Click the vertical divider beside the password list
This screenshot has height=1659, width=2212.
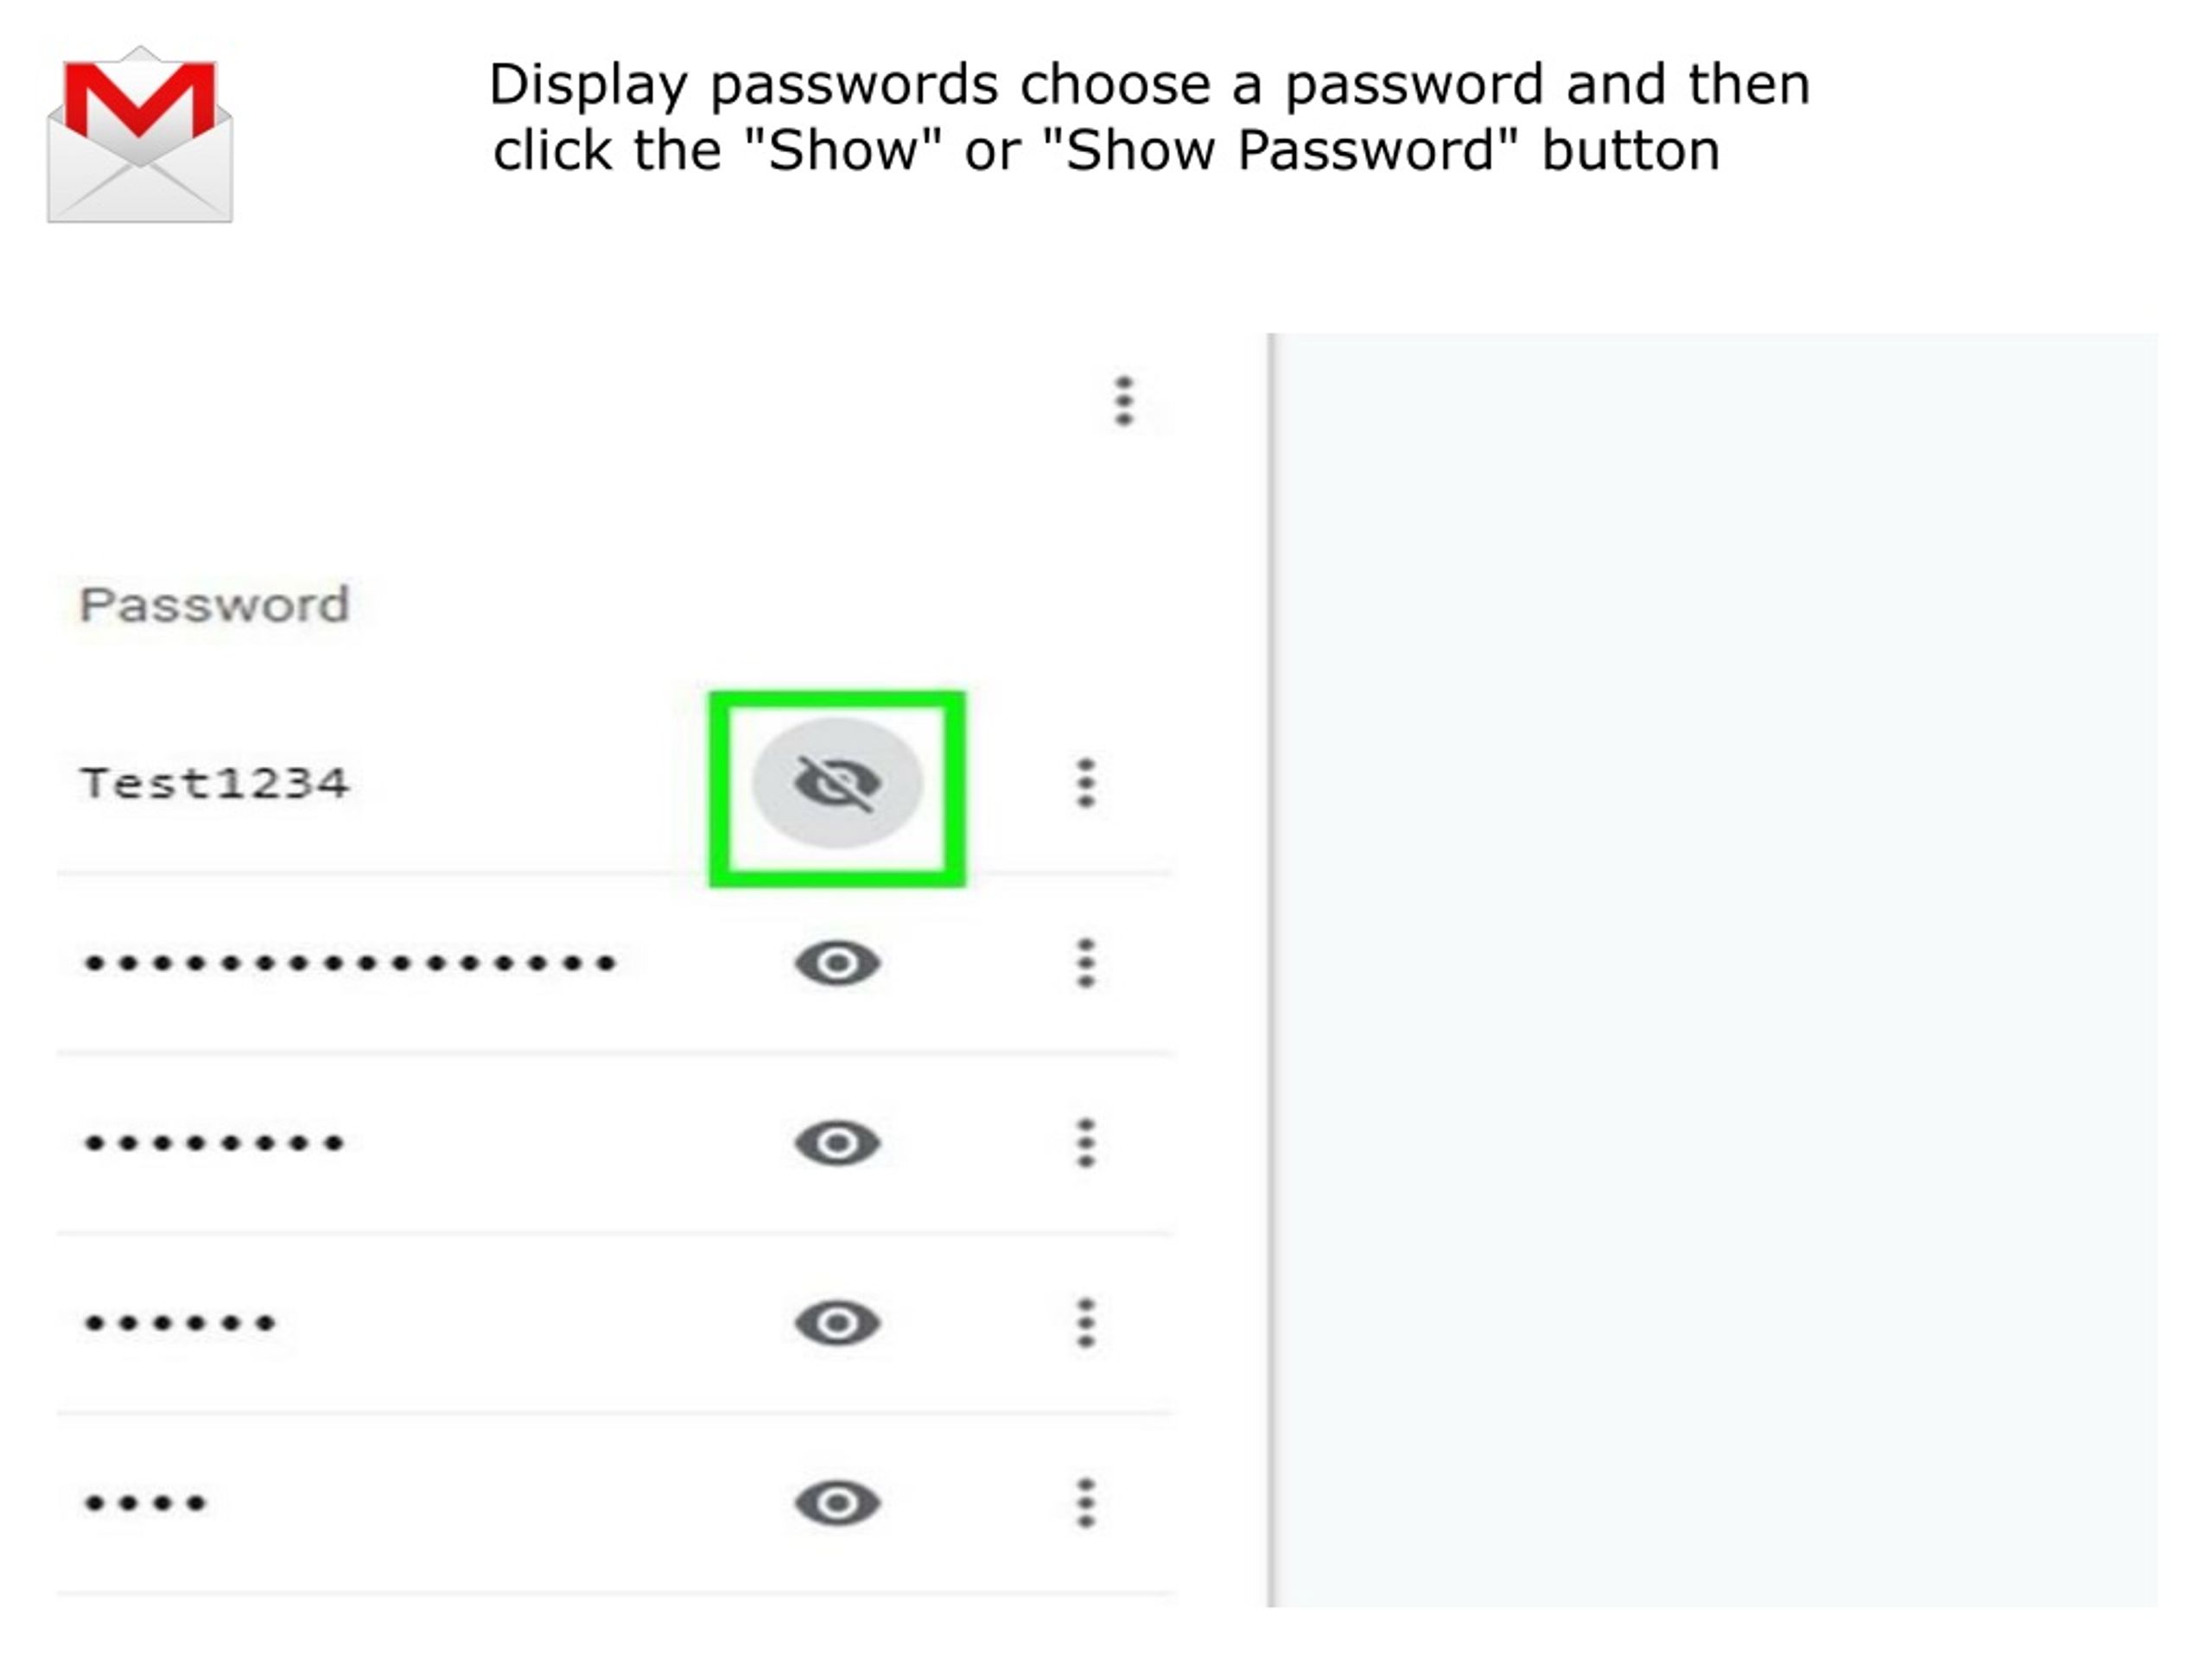1271,970
